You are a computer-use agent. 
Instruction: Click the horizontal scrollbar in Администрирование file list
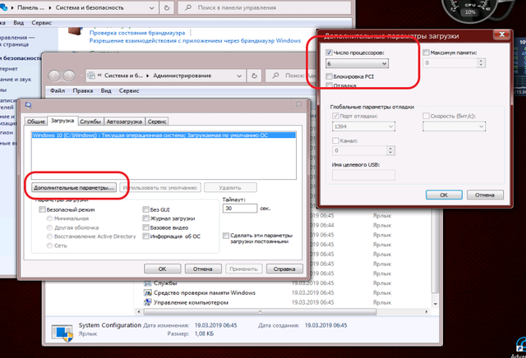(x=260, y=312)
